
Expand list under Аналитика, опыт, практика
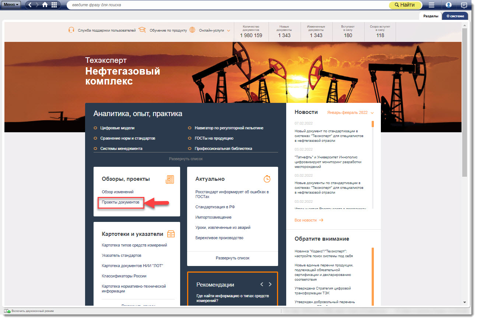point(186,159)
